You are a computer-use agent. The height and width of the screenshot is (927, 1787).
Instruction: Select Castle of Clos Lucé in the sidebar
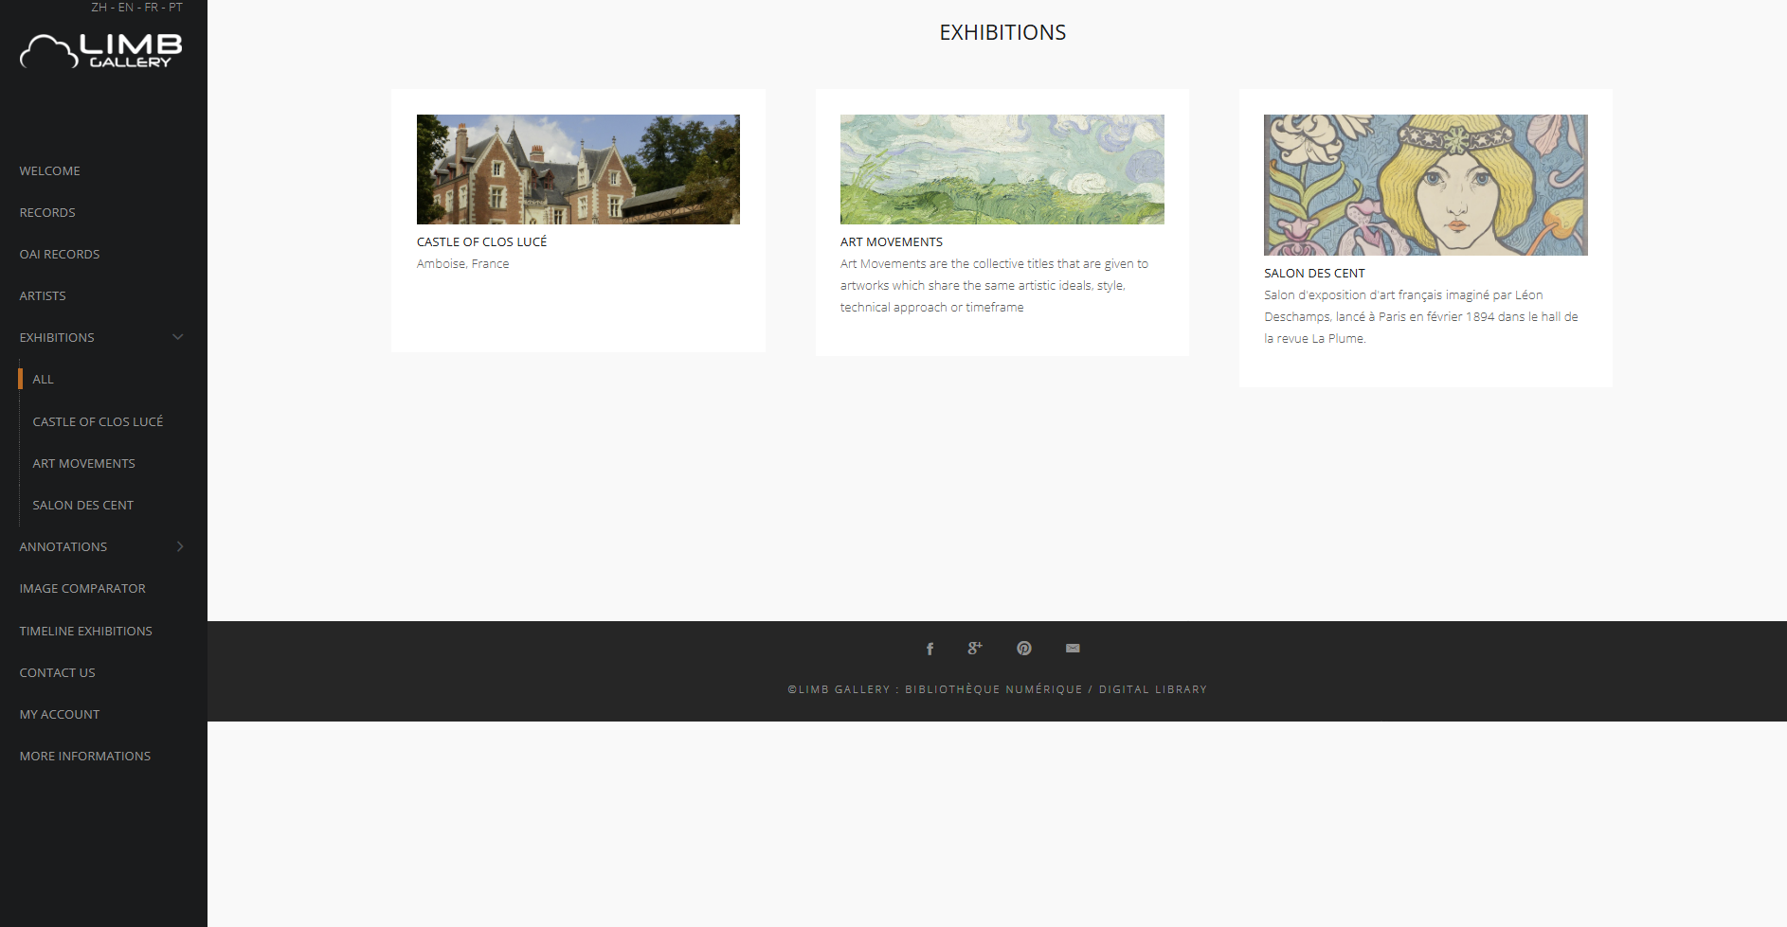click(x=98, y=422)
